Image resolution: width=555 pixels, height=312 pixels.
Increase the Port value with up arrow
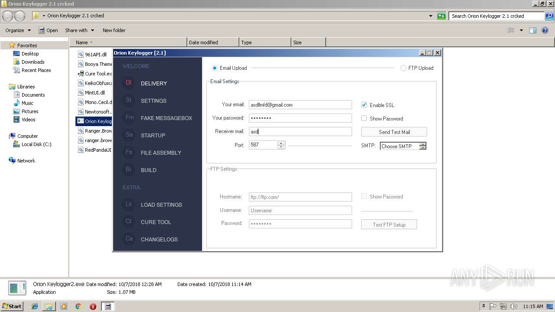pyautogui.click(x=281, y=143)
